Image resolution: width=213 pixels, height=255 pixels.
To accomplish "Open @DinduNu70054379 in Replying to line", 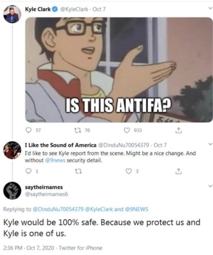I will [58, 209].
